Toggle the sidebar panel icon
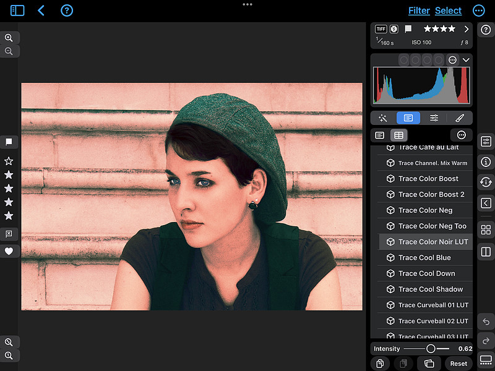Screen dimensions: 495x371 coord(17,11)
